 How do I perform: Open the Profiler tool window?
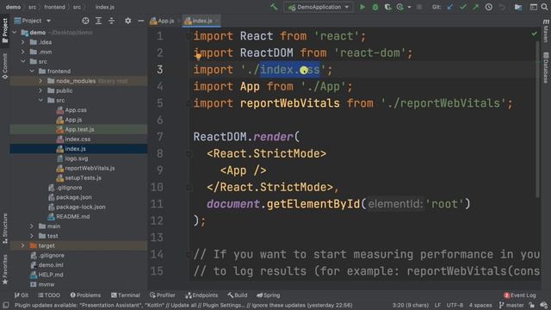coord(163,295)
